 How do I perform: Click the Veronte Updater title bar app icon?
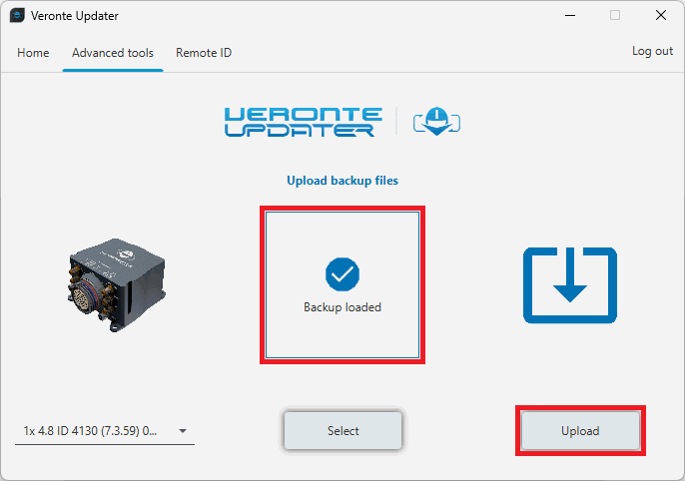coord(17,16)
